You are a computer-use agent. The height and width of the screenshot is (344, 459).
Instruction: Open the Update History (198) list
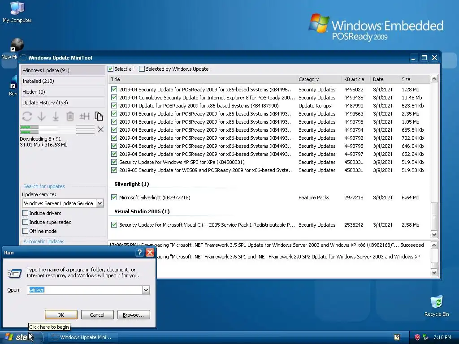click(x=63, y=103)
